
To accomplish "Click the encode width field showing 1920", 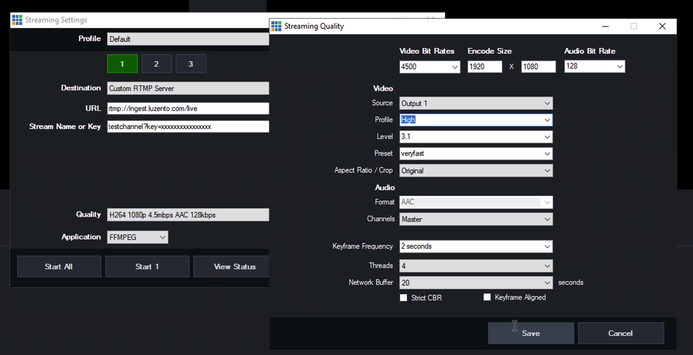I will pos(485,67).
